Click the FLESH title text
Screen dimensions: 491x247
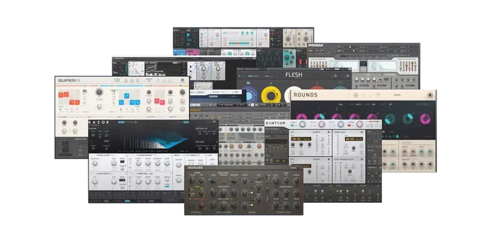click(294, 75)
